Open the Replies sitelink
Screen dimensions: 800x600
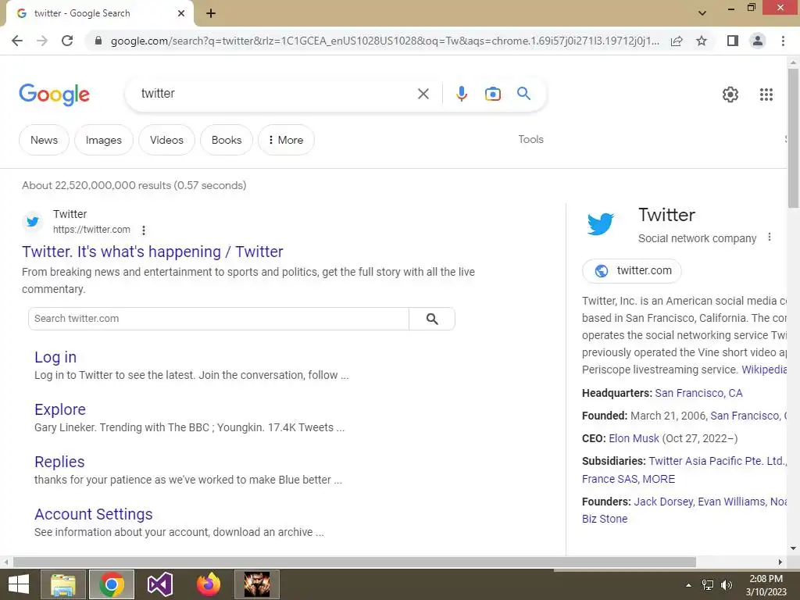(x=59, y=461)
